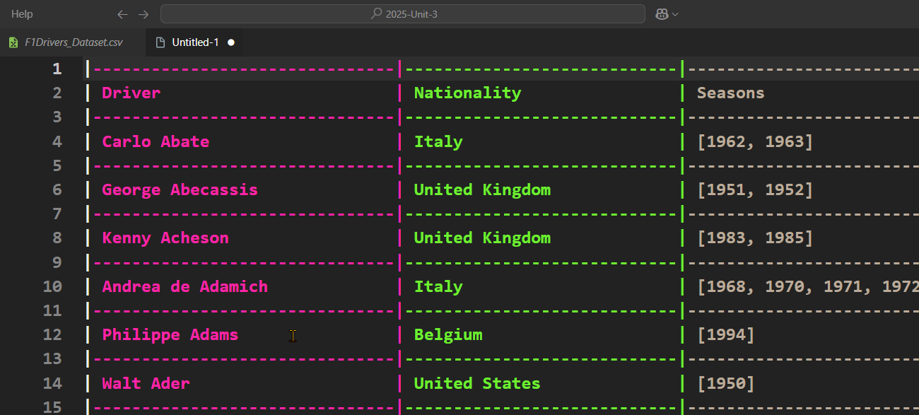Click the green CSV file icon on the dataset tab
The height and width of the screenshot is (415, 919).
pos(13,42)
